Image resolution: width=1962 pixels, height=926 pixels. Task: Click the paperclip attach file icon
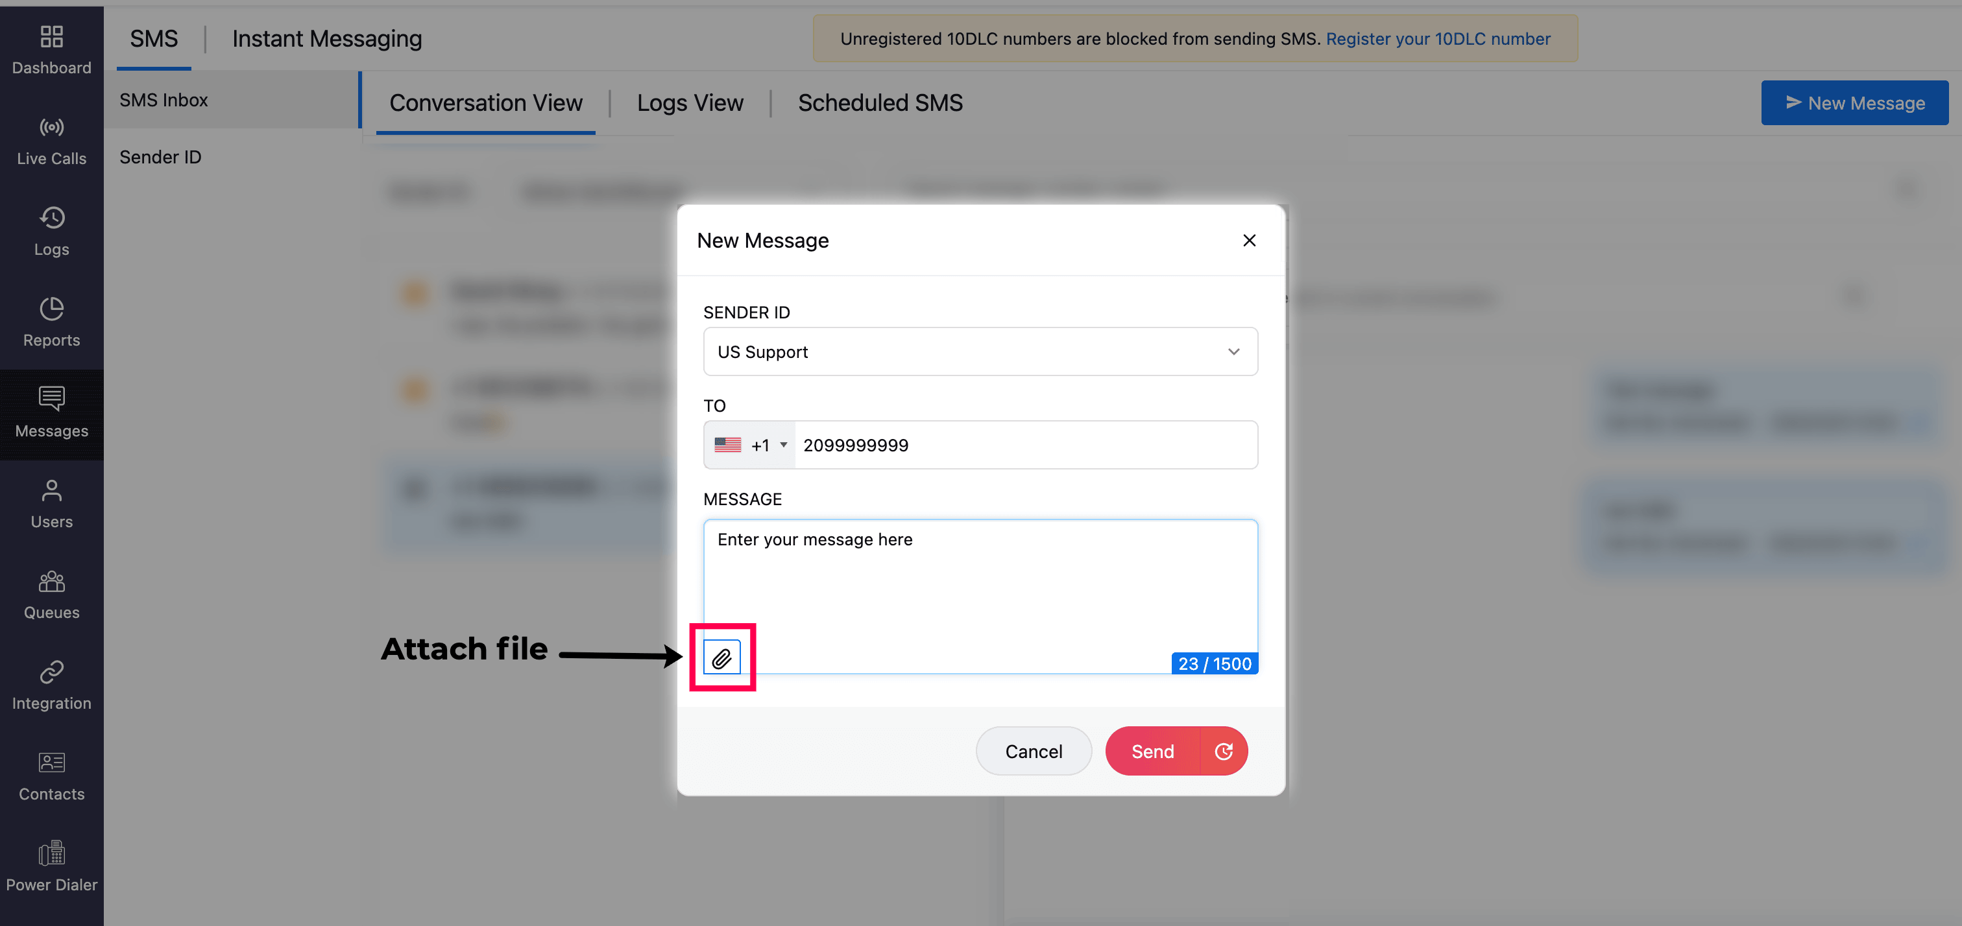[721, 658]
